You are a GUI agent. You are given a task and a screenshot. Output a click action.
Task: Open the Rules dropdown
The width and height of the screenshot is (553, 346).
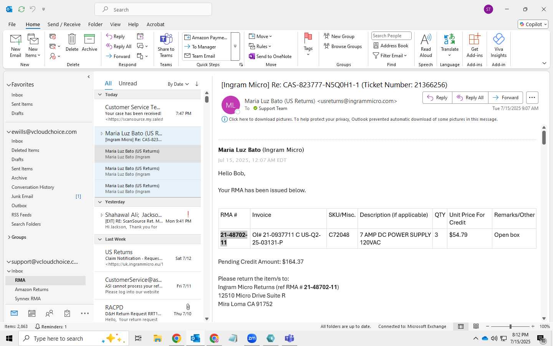tap(260, 46)
